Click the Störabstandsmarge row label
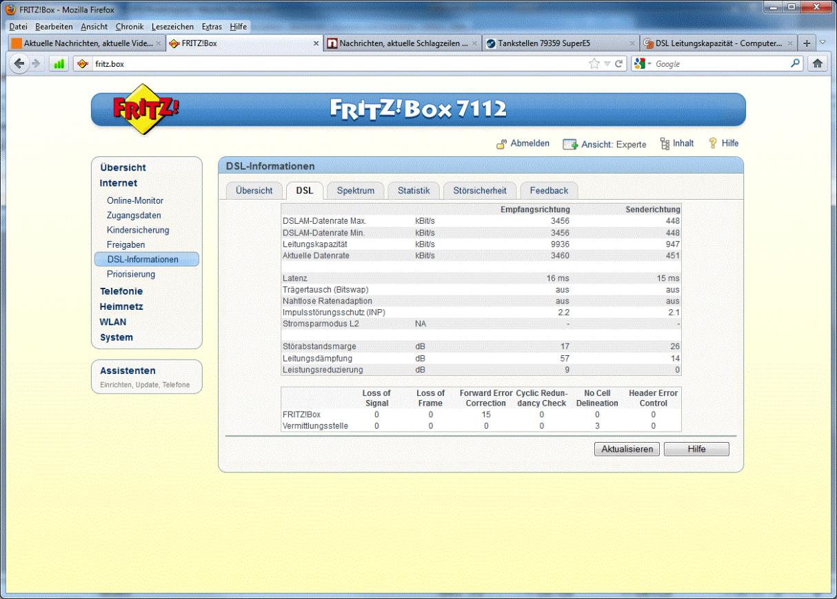 pos(319,346)
